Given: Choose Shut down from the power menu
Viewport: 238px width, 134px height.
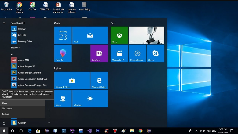Looking at the screenshot, I should coord(23,109).
